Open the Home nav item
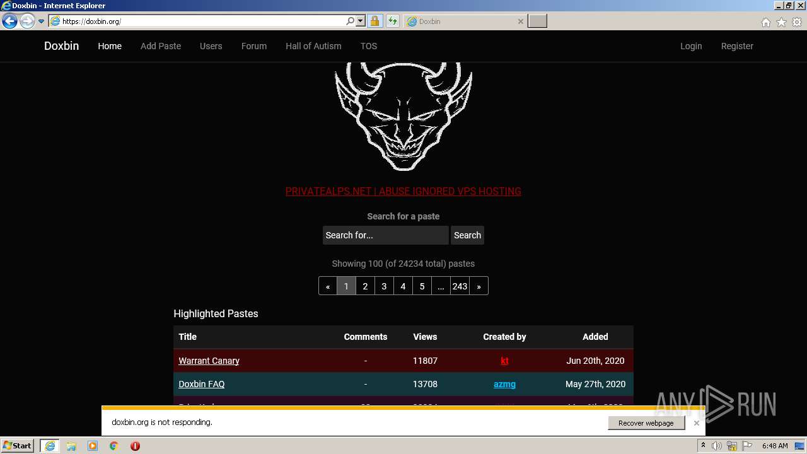This screenshot has width=807, height=454. (x=110, y=46)
